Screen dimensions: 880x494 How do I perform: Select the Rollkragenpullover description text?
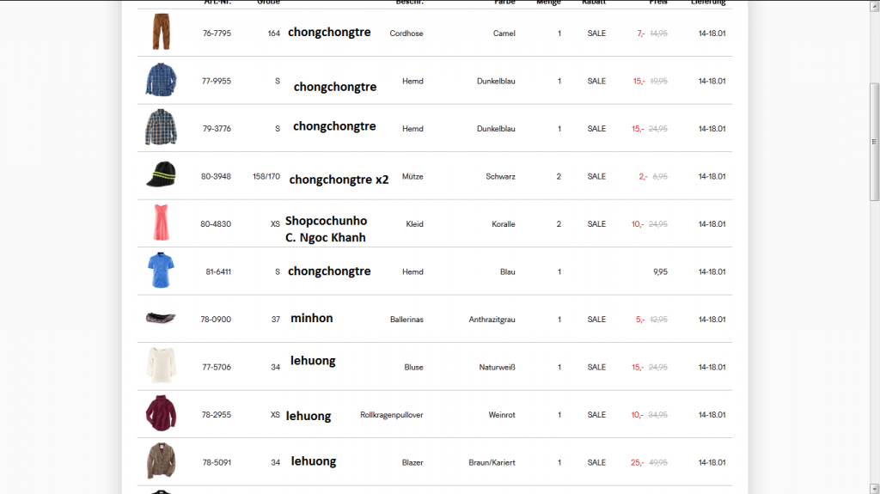392,415
